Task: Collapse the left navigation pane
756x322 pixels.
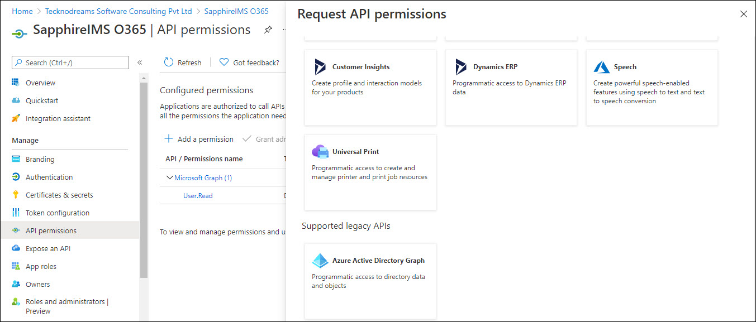Action: click(140, 63)
